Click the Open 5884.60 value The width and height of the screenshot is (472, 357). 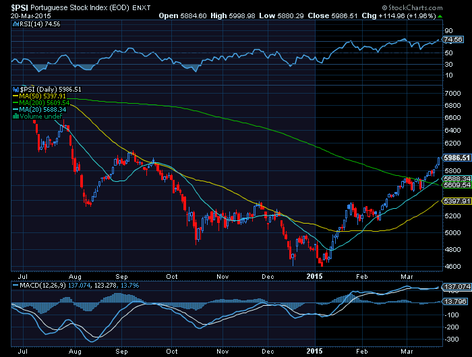pos(183,15)
